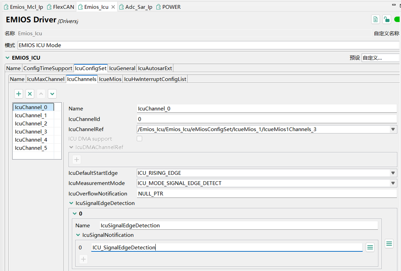Toggle the ICU DMA support checkbox

pos(140,139)
